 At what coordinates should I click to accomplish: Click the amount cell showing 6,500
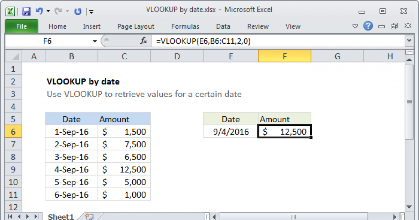tap(124, 157)
